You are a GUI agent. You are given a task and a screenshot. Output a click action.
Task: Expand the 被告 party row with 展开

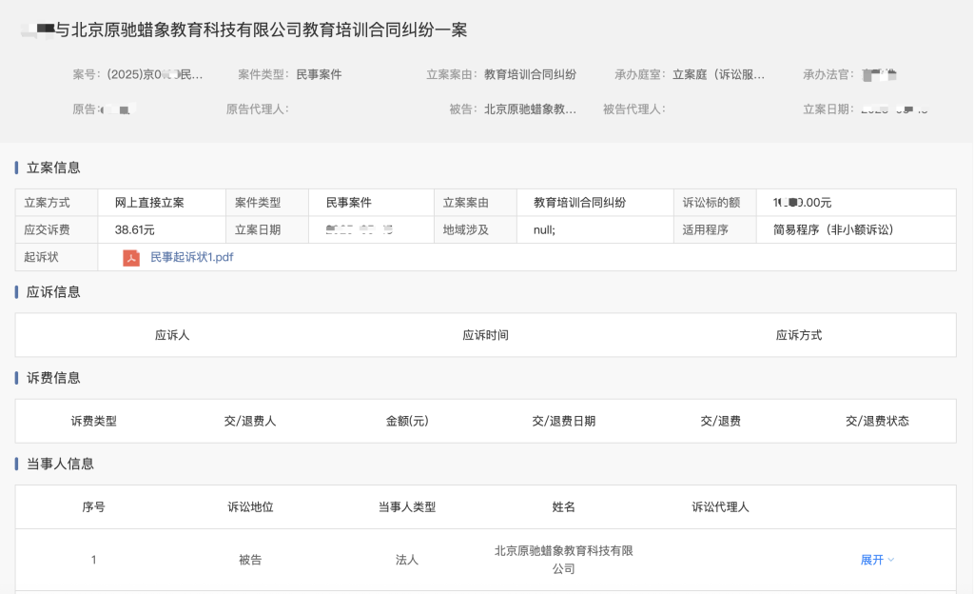877,560
